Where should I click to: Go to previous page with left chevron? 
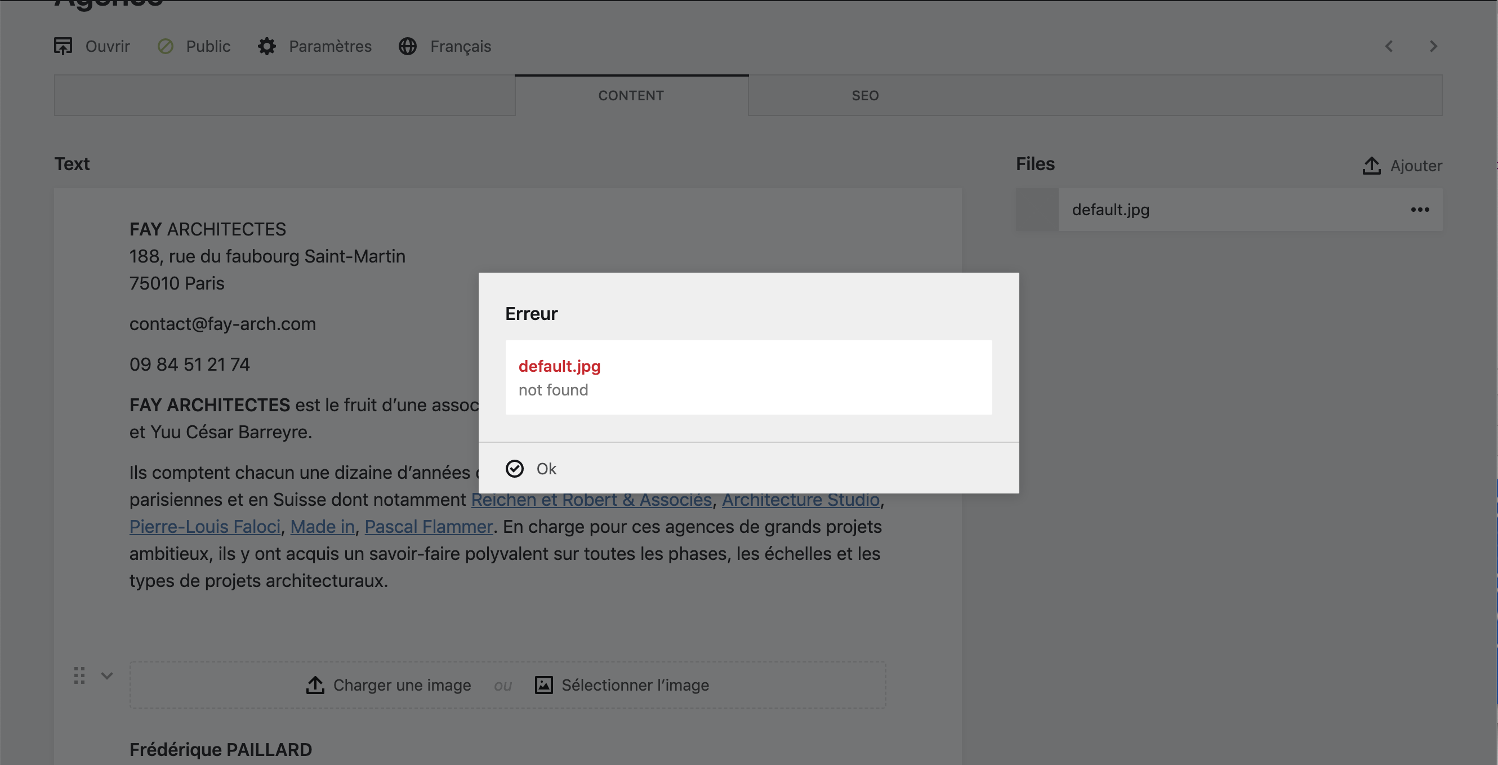click(x=1389, y=46)
